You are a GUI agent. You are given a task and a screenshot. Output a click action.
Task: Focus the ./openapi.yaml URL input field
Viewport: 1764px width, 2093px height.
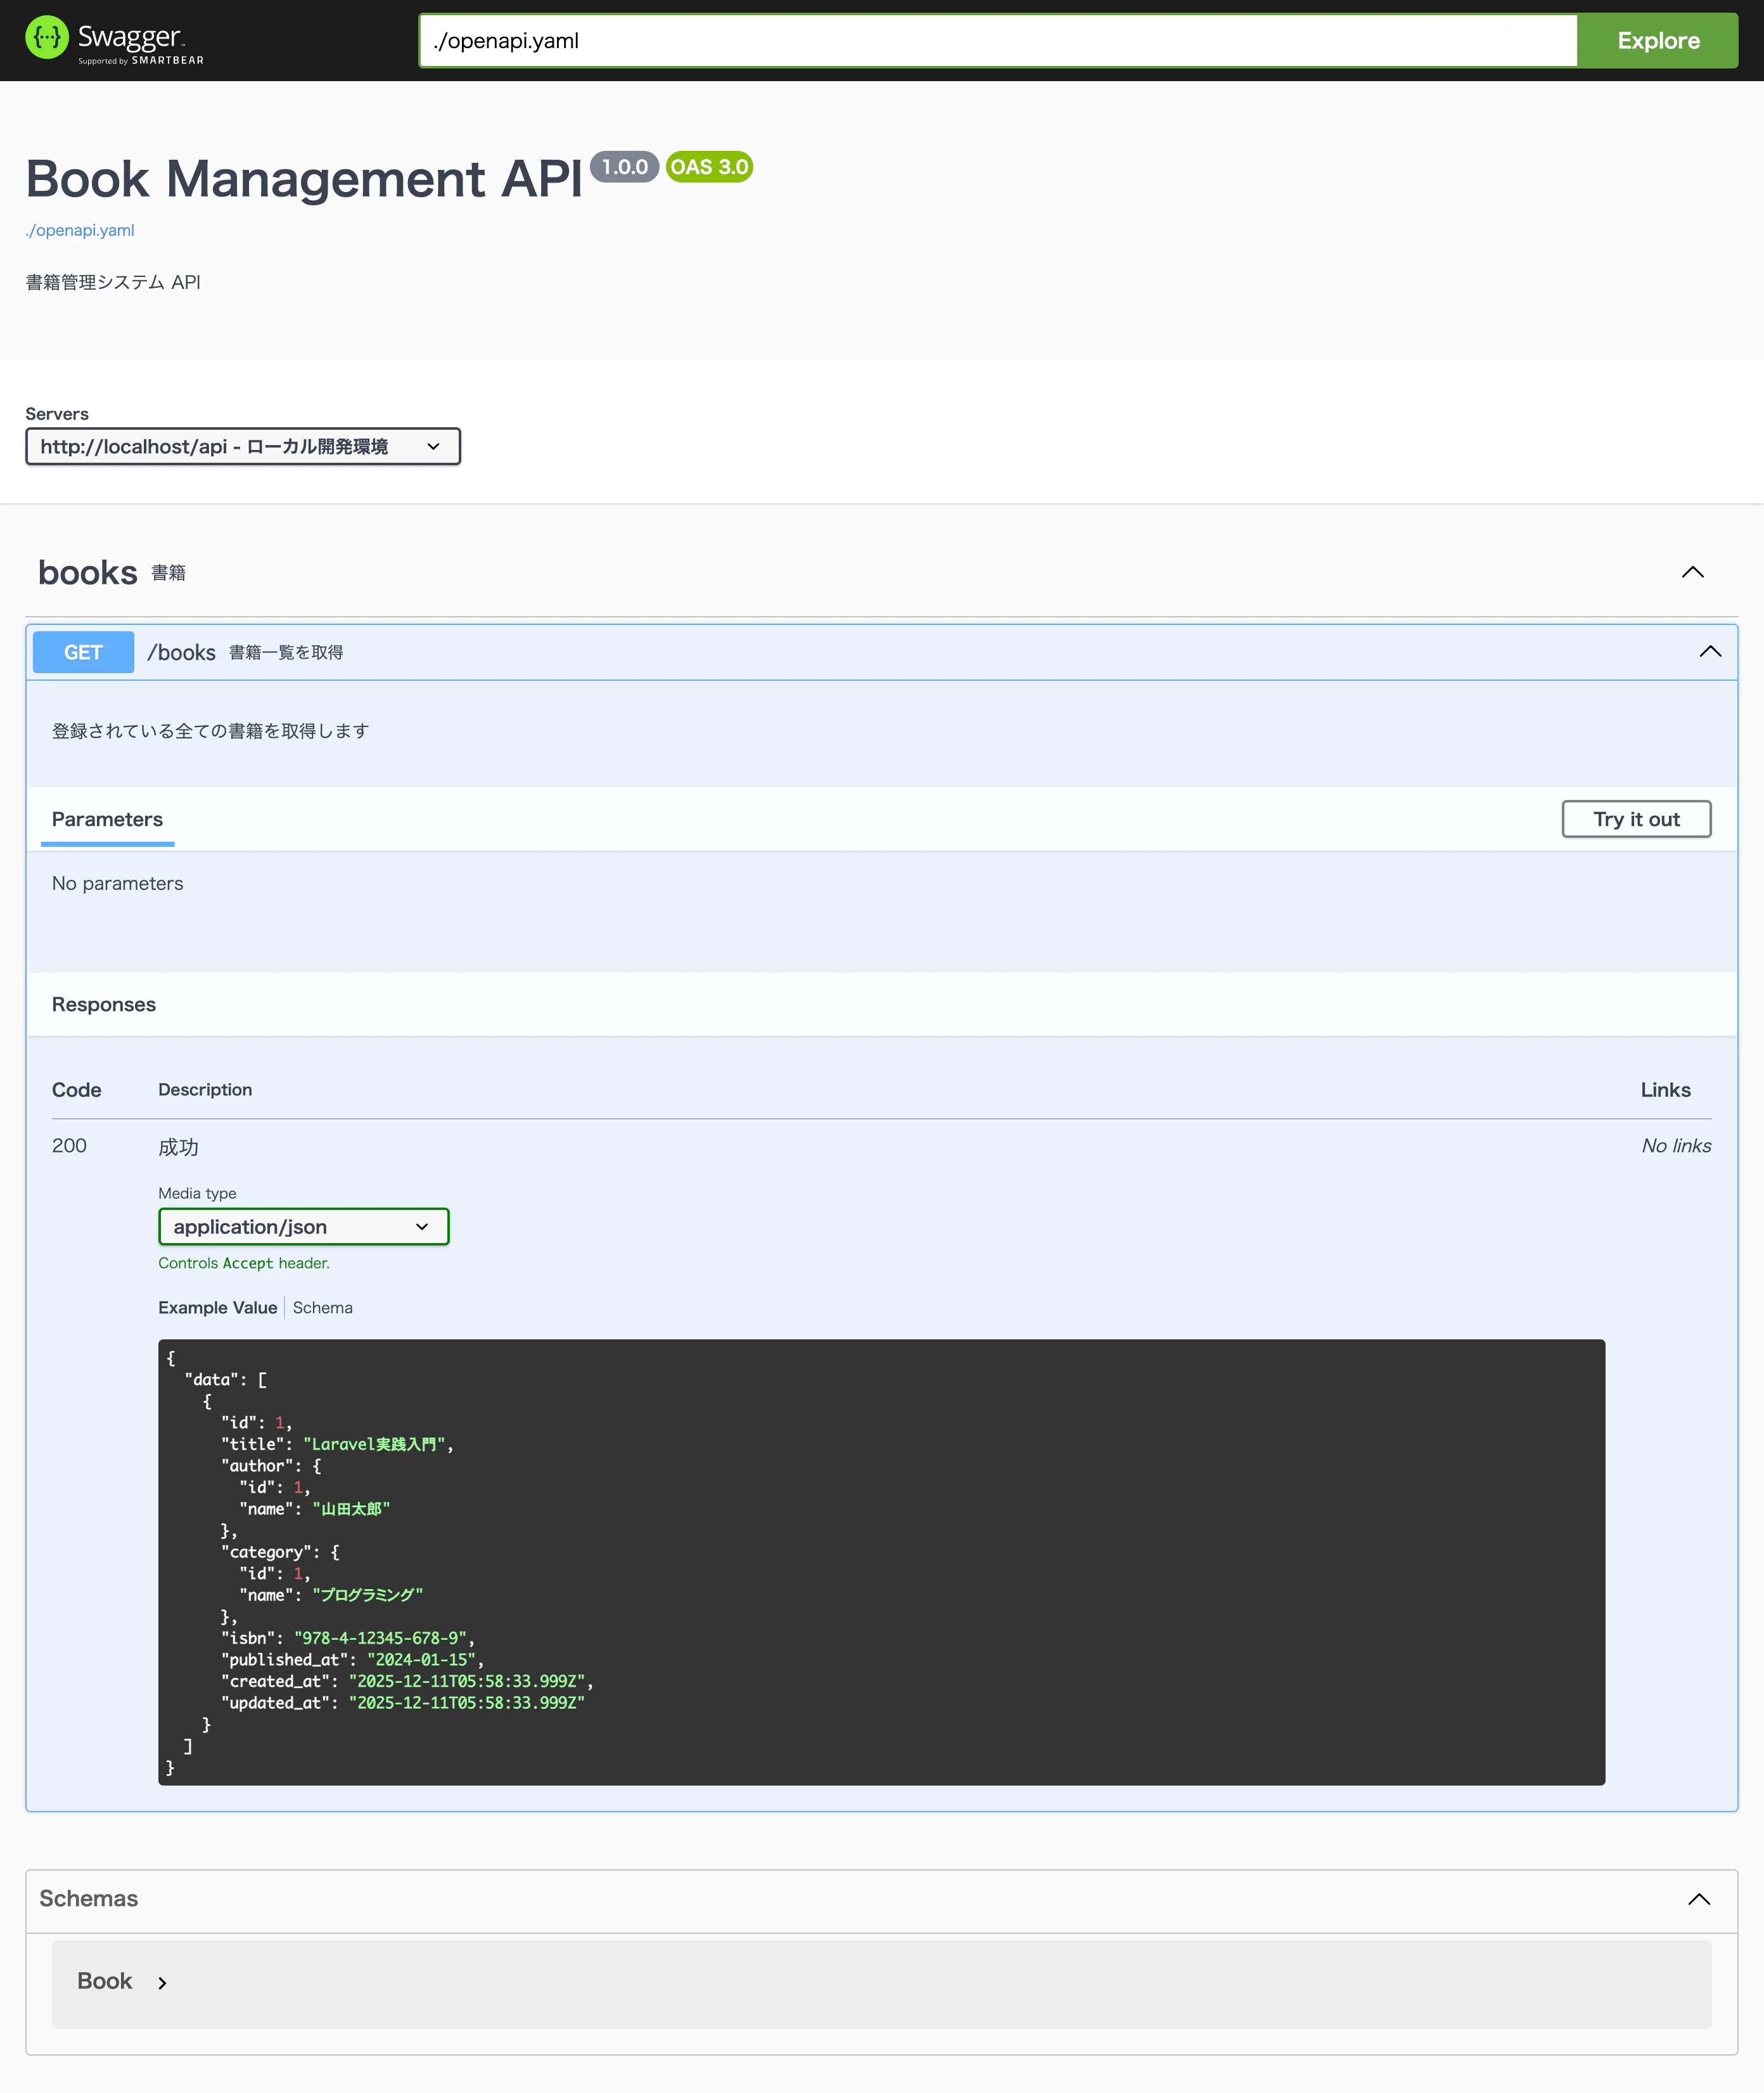tap(998, 41)
